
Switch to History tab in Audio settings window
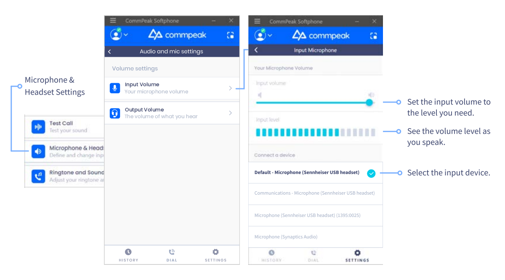[128, 255]
